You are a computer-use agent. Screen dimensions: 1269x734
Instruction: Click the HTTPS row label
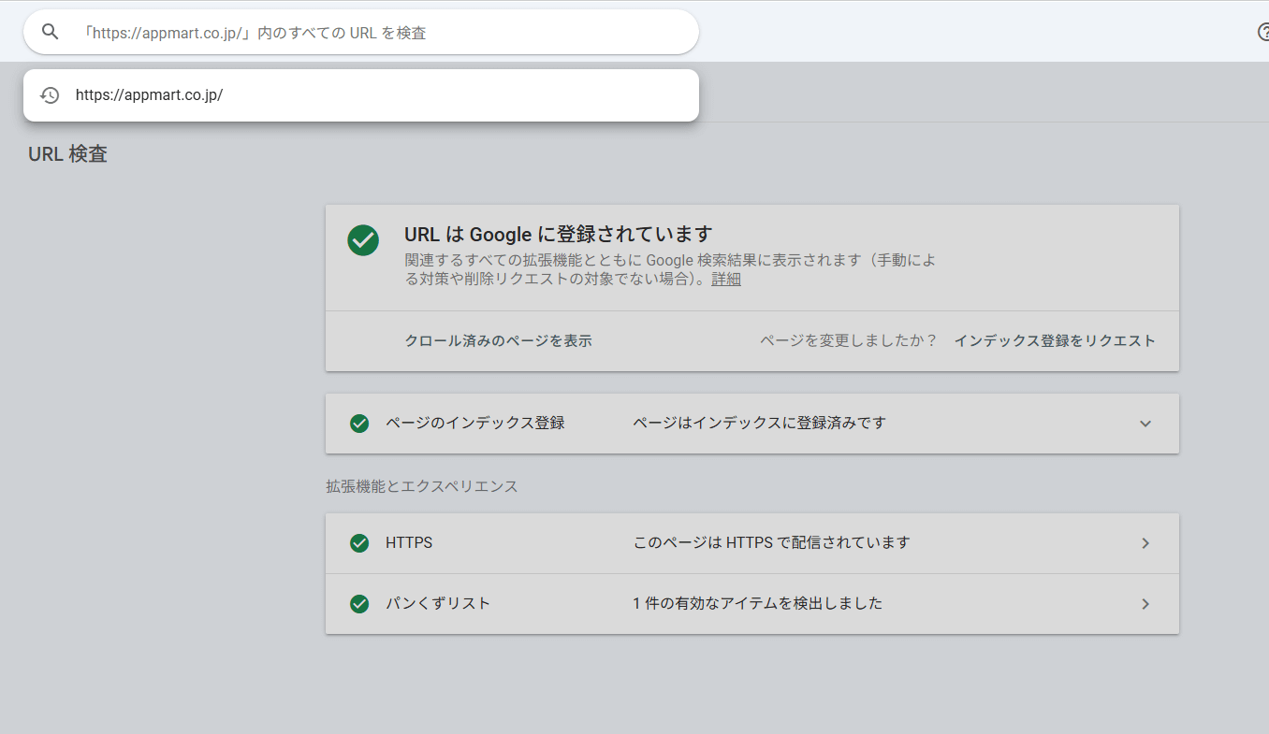click(409, 542)
